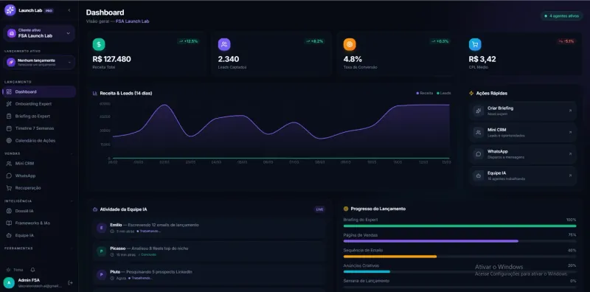
Task: Collapse the Vendas section
Action: [72, 153]
